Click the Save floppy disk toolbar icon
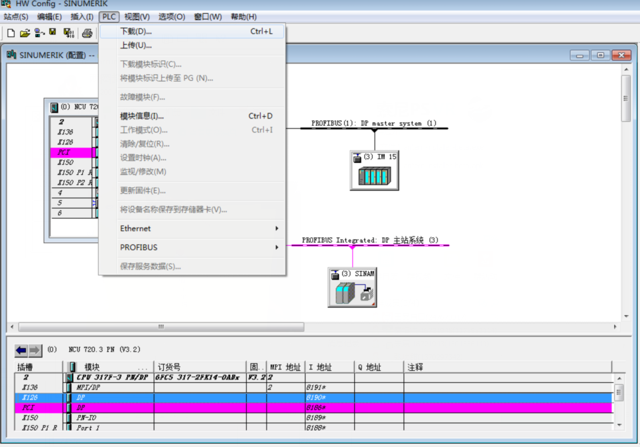640x447 pixels. [52, 32]
